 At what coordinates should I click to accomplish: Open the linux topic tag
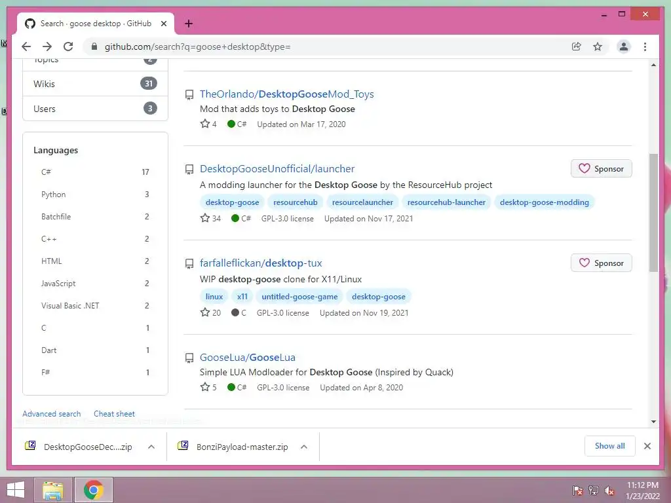point(214,297)
